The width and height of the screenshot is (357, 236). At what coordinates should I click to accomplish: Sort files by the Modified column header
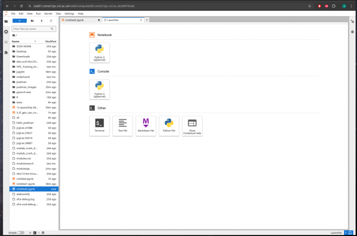[50, 41]
